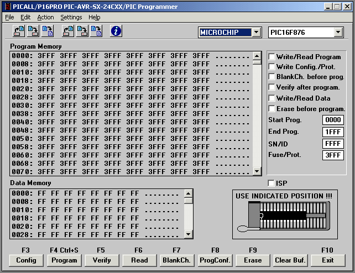Click Program Memory scrollbar down arrow
Screen dimensions: 355x273
[x=257, y=171]
